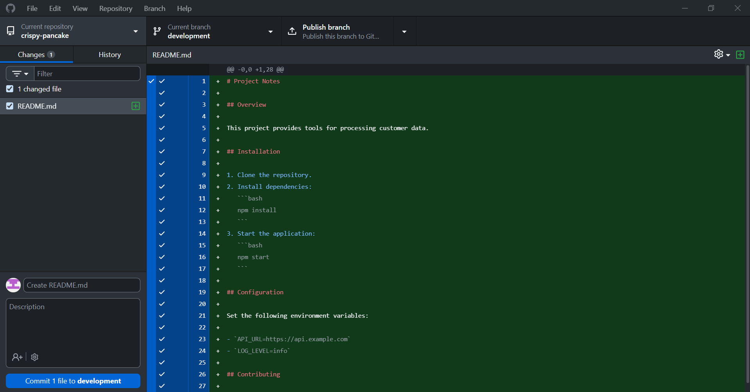Click the Publish branch button
Screen dimensions: 750x392
(x=337, y=31)
